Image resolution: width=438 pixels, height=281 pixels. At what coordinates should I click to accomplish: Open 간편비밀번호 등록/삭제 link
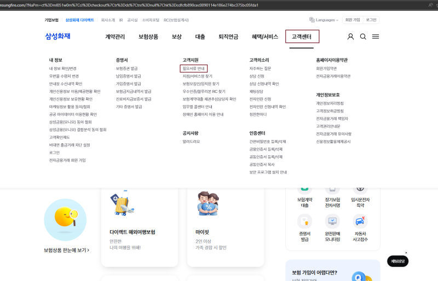[x=267, y=142]
